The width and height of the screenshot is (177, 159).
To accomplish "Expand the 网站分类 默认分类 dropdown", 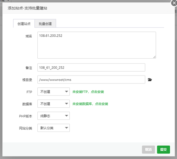I will click(x=53, y=128).
